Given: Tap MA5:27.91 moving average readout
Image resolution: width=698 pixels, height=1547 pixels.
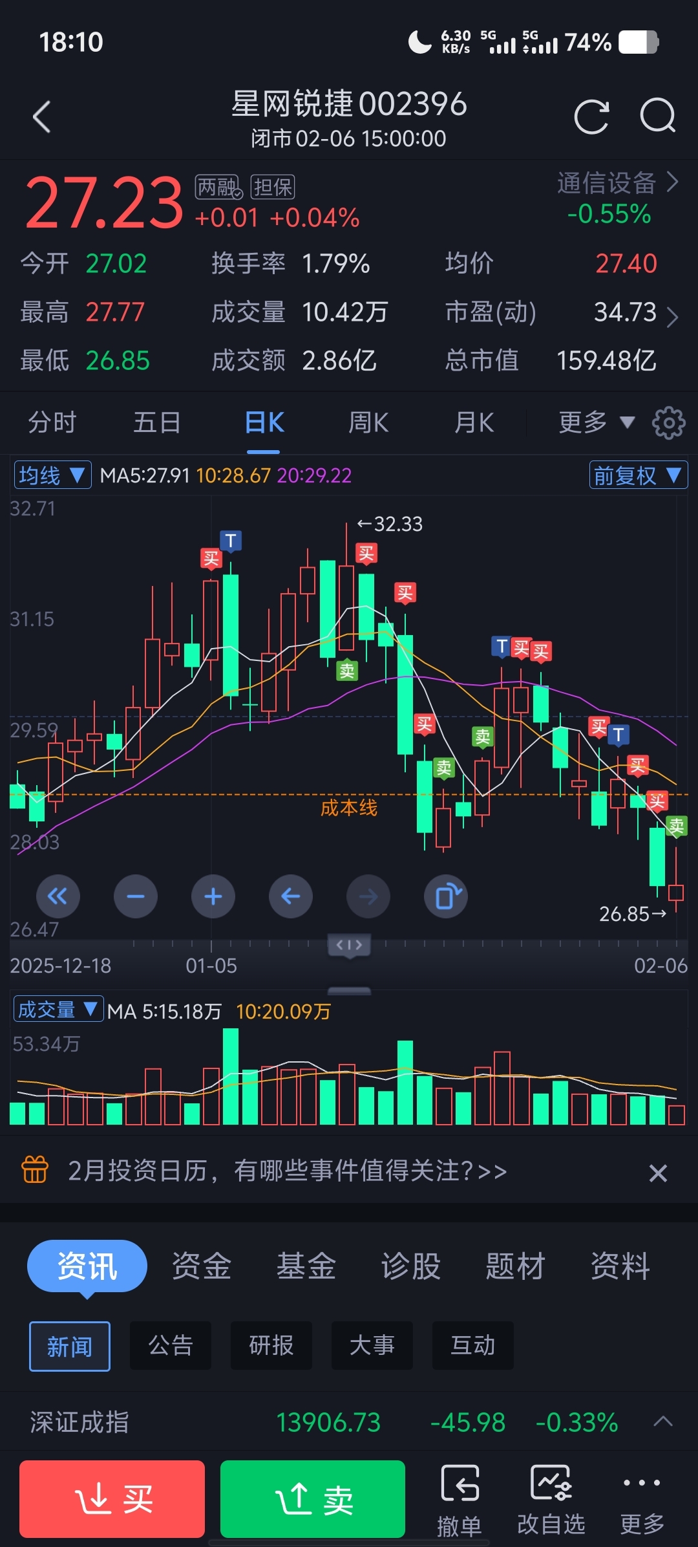Looking at the screenshot, I should [x=145, y=476].
